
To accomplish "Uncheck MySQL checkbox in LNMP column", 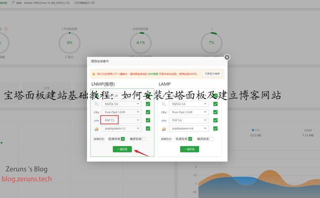I will 148,104.
